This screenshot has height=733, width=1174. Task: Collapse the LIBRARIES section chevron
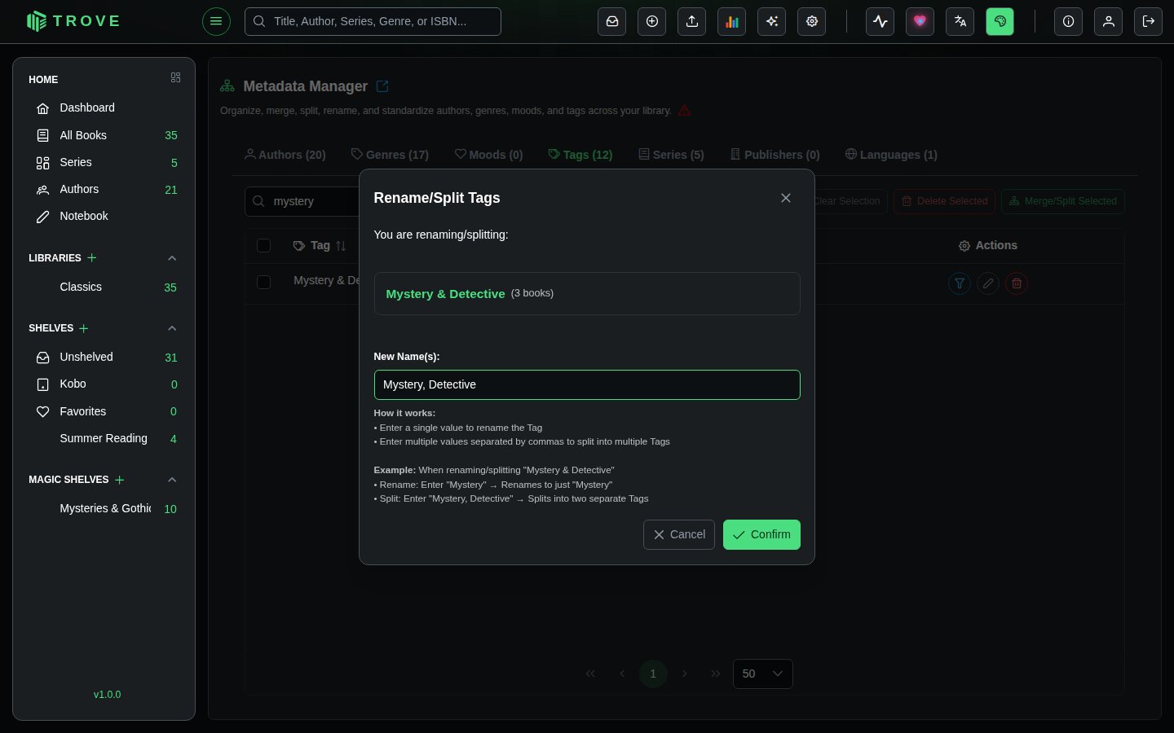tap(172, 258)
